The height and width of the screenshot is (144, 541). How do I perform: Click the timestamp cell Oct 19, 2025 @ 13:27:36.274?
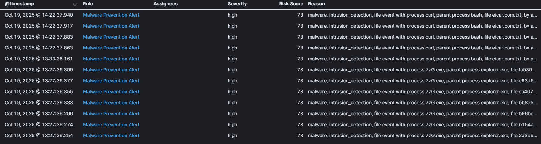click(x=39, y=125)
